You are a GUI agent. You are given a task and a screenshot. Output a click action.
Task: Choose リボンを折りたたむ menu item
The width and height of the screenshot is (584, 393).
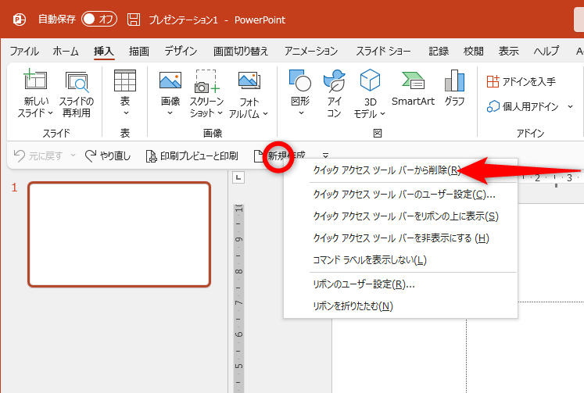353,306
